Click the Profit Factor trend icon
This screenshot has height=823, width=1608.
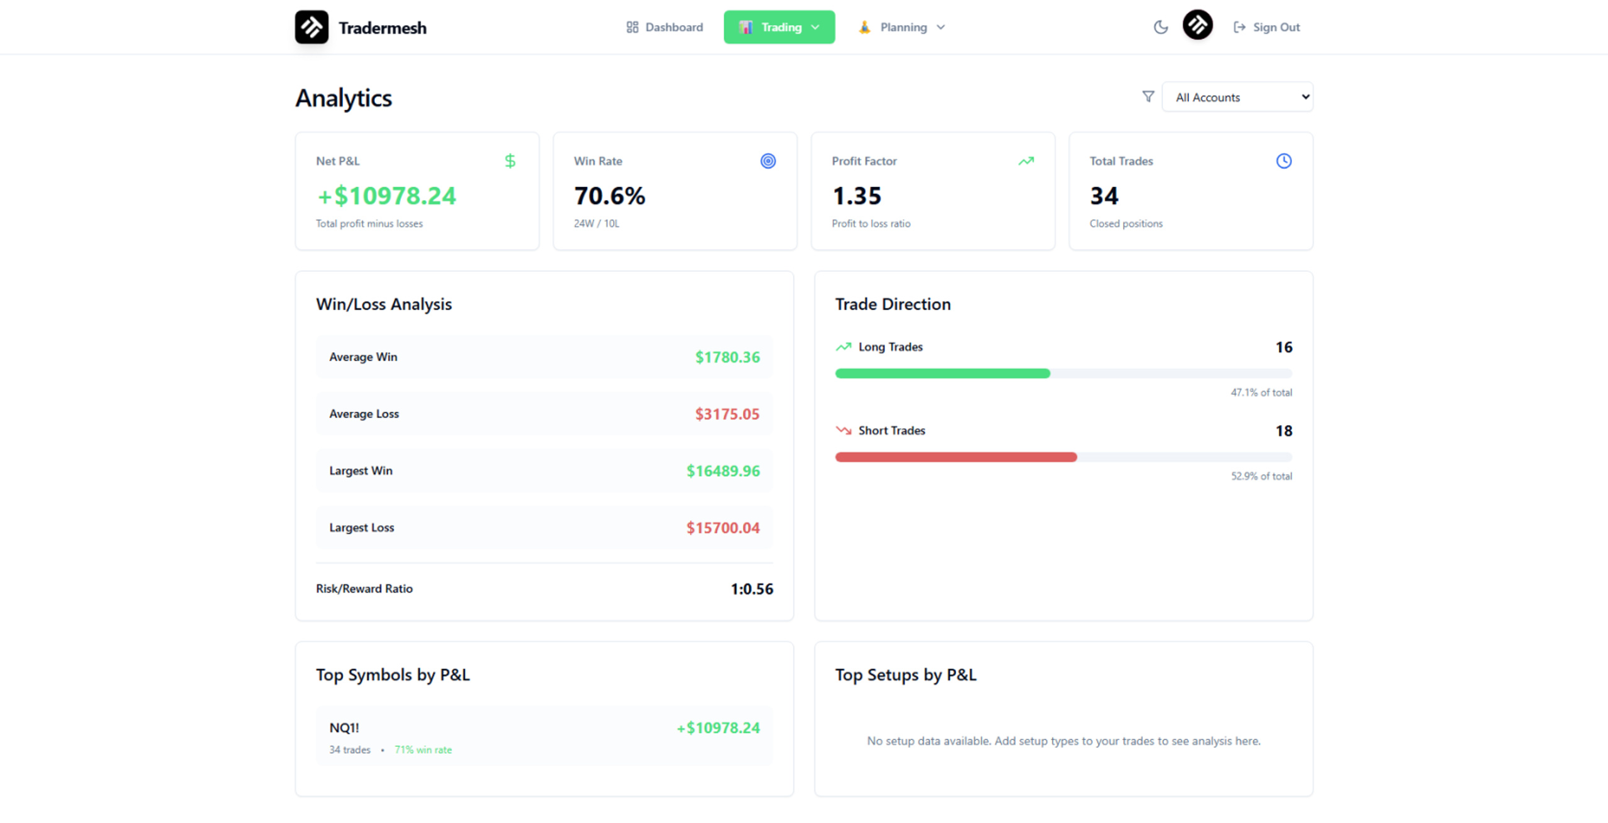pyautogui.click(x=1026, y=161)
